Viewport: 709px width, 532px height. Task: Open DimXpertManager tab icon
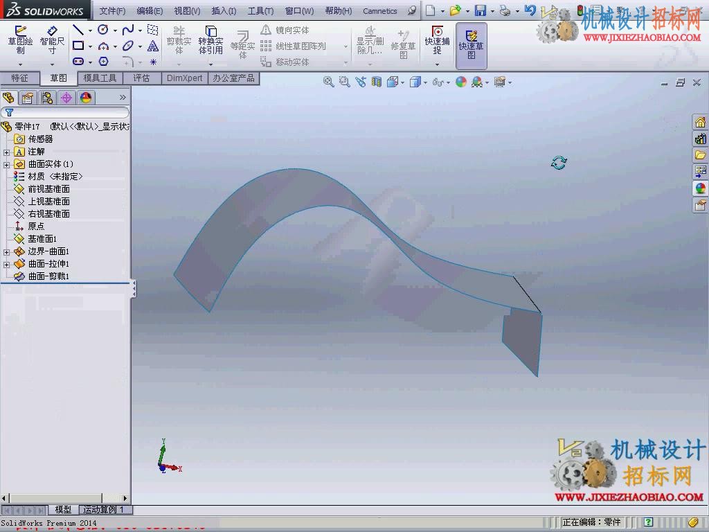(66, 98)
